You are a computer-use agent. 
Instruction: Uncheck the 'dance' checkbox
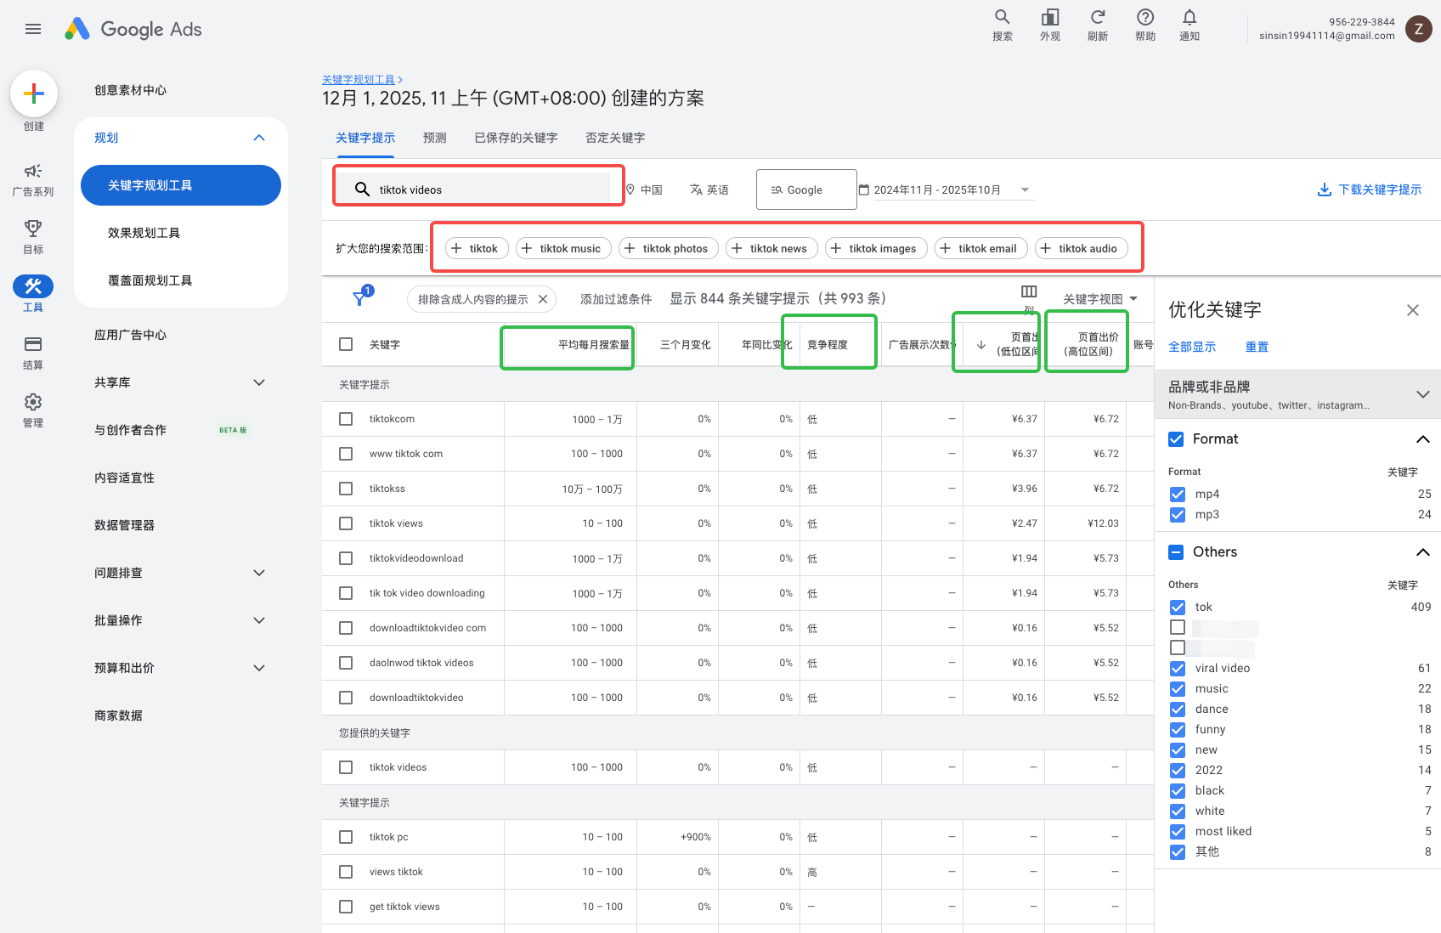tap(1178, 710)
